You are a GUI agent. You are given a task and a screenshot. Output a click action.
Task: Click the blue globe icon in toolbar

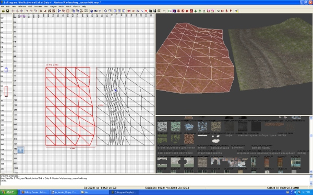click(91, 11)
